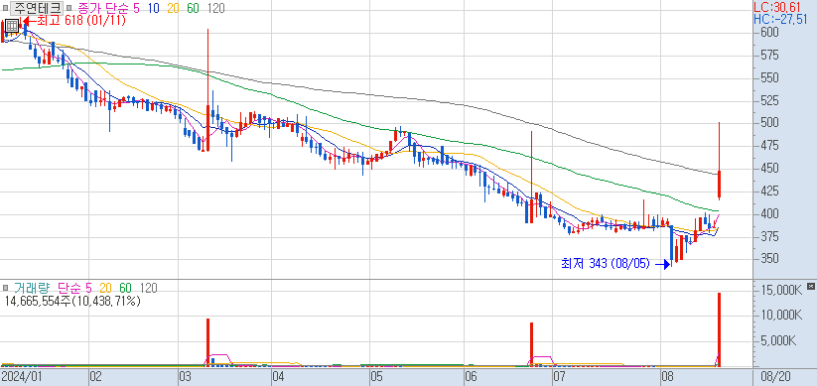Screen dimensions: 817x386
Task: Click the 550 price axis label
Action: pyautogui.click(x=770, y=78)
